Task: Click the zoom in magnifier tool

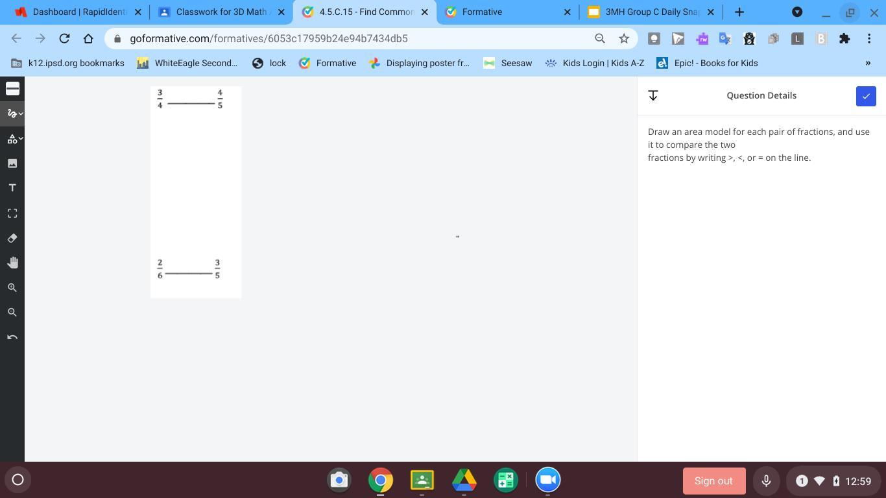Action: click(12, 287)
